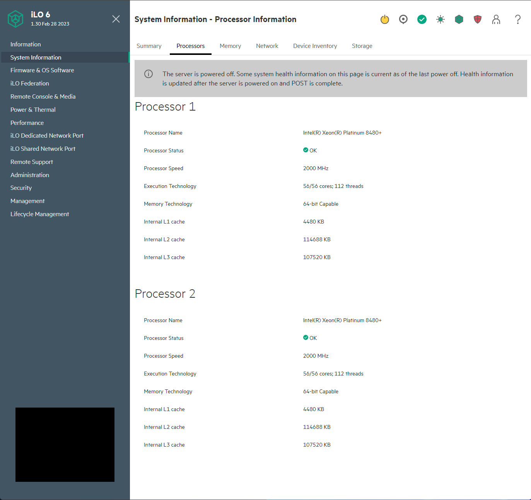Screen dimensions: 531x500
Task: Navigate to Power & Thermal
Action: coord(33,110)
